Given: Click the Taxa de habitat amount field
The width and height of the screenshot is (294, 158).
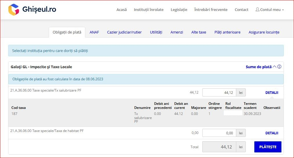Looking at the screenshot, I should tap(219, 133).
